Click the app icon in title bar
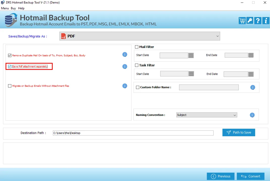This screenshot has width=270, height=181. 3,3
